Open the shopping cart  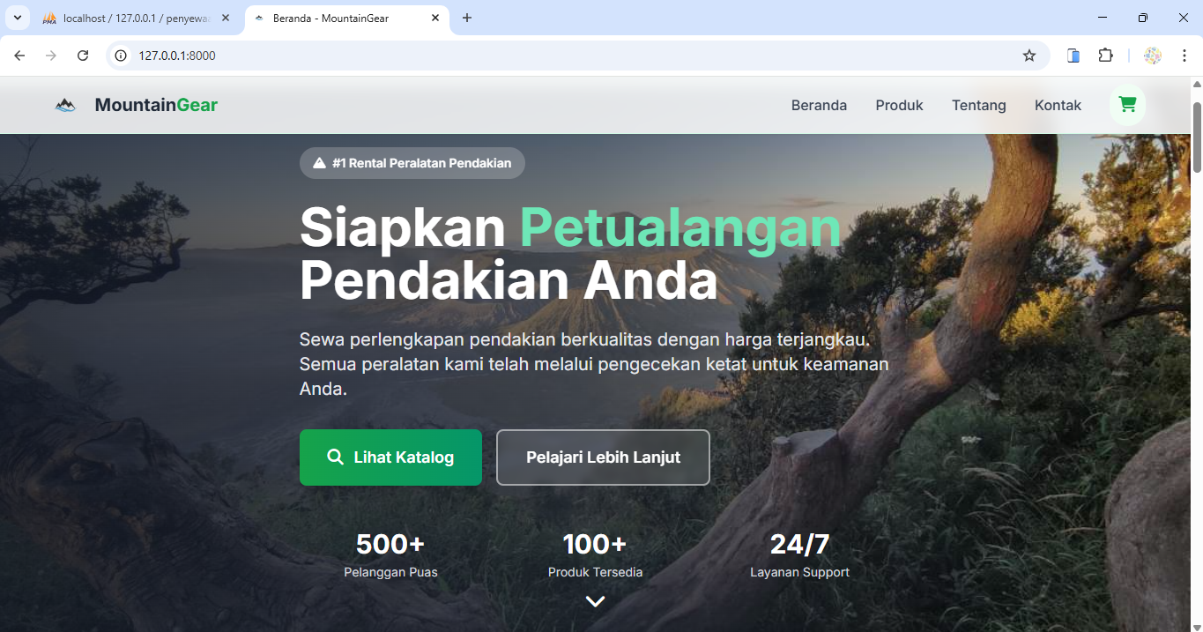(1127, 104)
